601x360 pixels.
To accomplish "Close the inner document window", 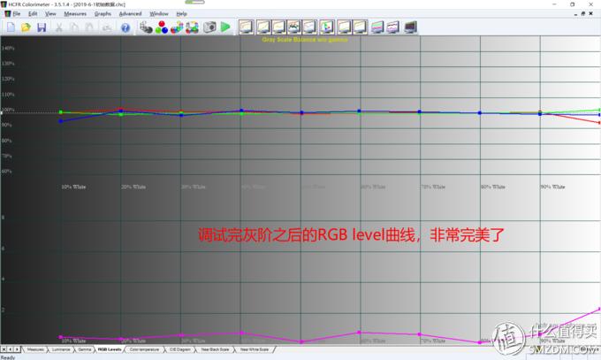I will (x=590, y=14).
